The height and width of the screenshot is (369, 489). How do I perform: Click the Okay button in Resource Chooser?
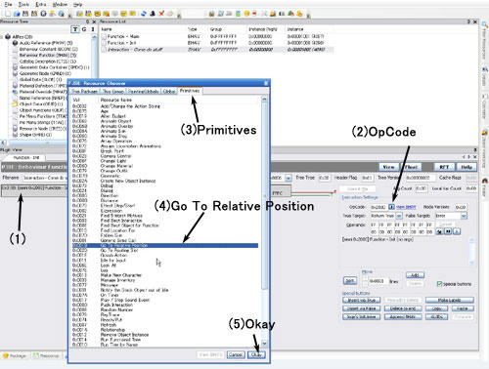click(x=256, y=354)
